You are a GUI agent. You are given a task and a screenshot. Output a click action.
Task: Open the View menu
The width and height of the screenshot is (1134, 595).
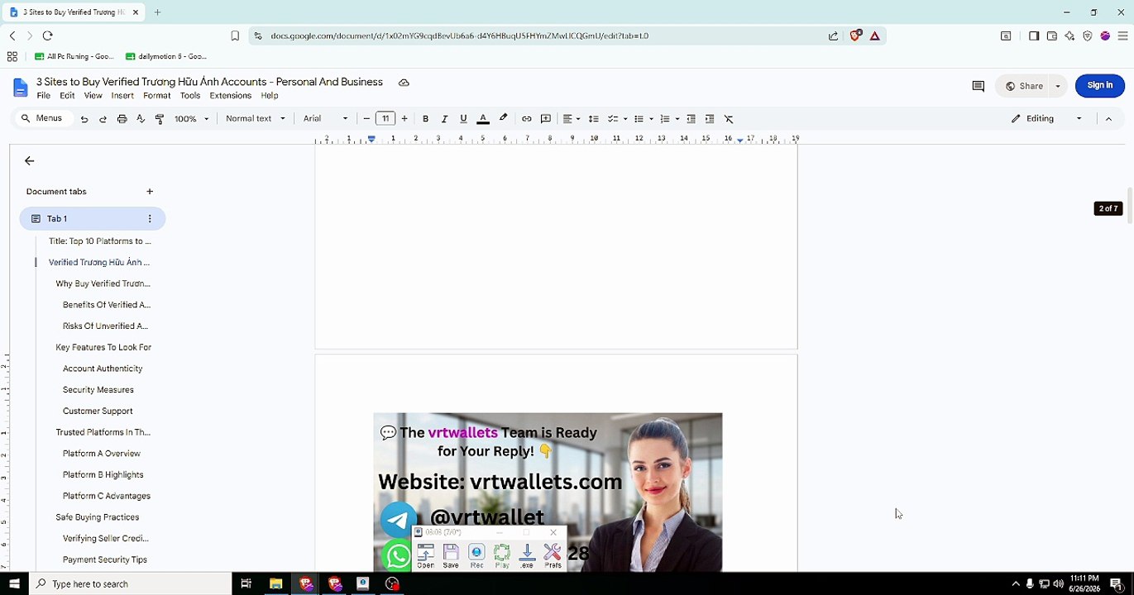(x=93, y=96)
